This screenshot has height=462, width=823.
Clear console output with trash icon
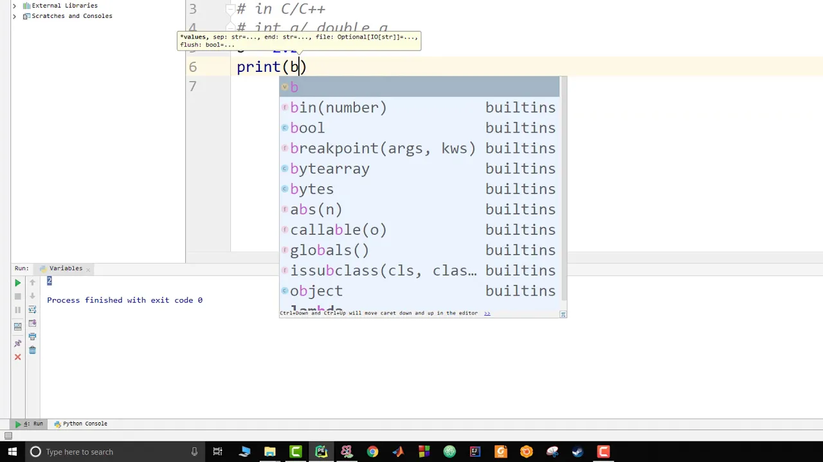click(32, 350)
